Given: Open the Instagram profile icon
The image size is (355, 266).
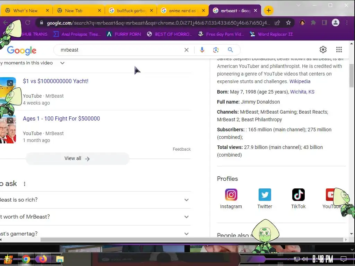Looking at the screenshot, I should [x=231, y=195].
